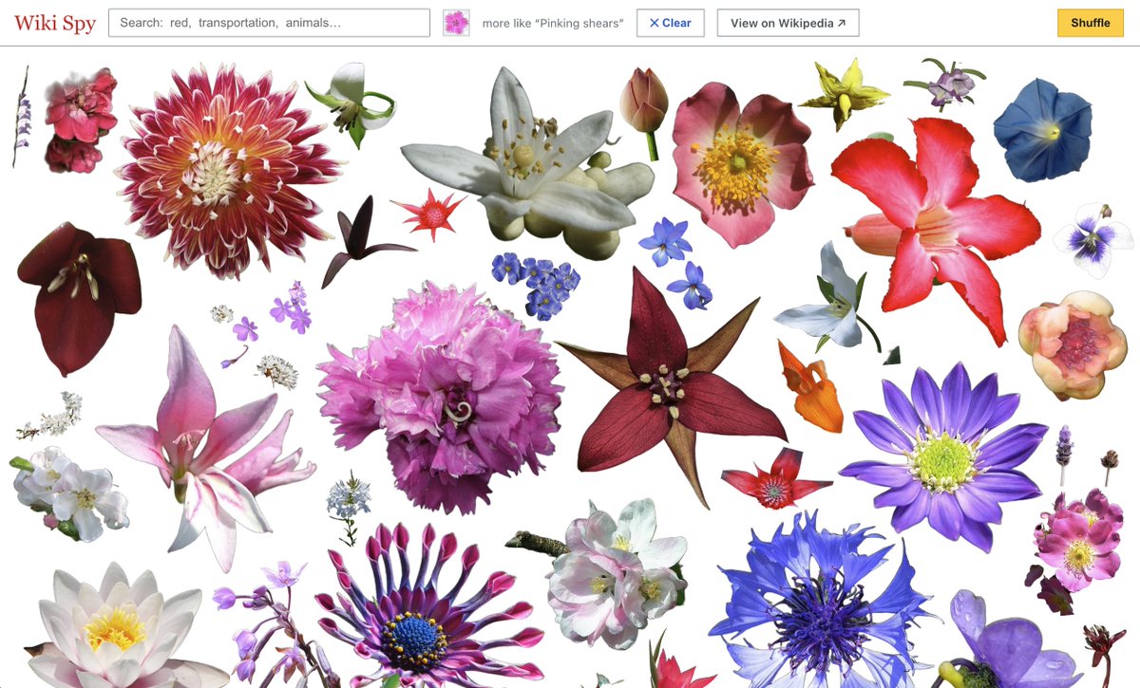The height and width of the screenshot is (688, 1140).
Task: Select the pink striped lily flower
Action: [204, 448]
